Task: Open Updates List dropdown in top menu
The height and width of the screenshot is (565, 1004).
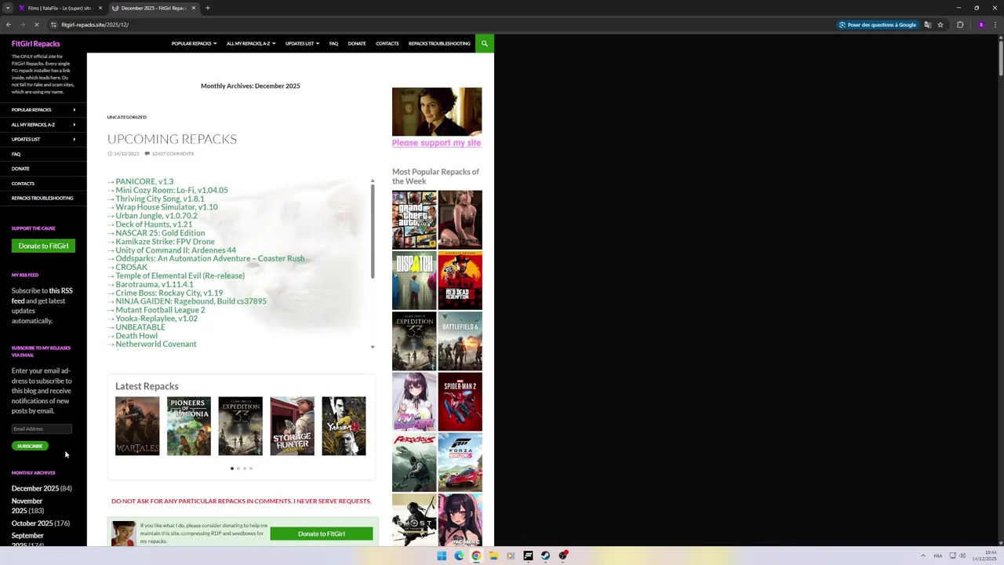Action: (x=302, y=43)
